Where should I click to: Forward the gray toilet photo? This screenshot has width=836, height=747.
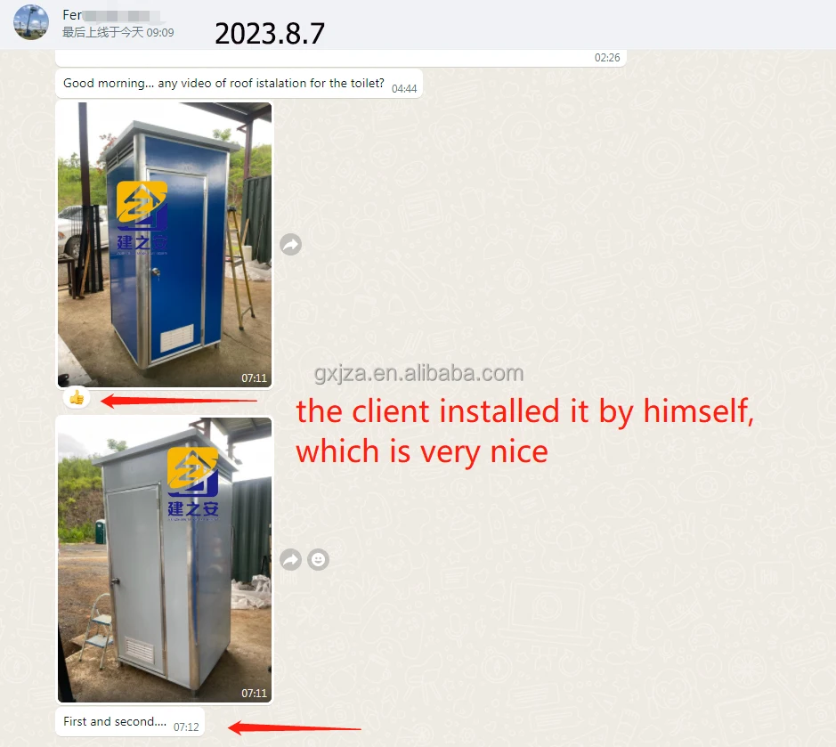[290, 559]
